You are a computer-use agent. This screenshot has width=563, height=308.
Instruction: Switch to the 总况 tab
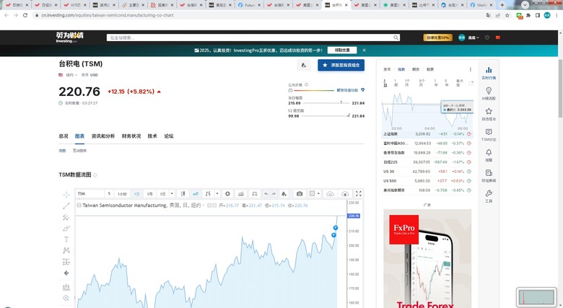[x=64, y=136]
